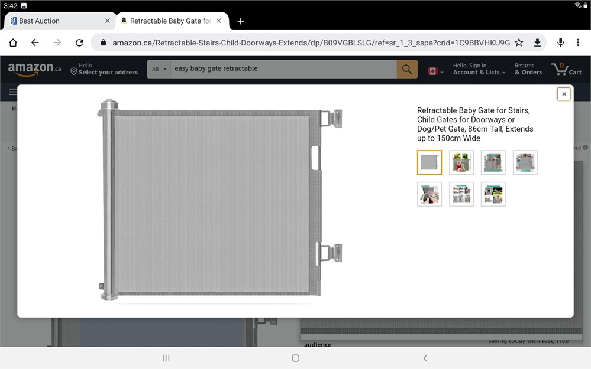
Task: Close the Best Auction tab
Action: [x=108, y=21]
